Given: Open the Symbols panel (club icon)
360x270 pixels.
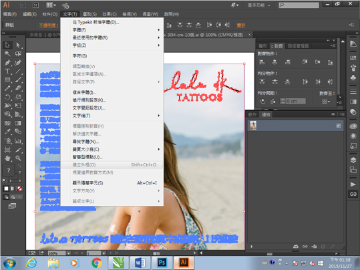Looking at the screenshot, I should coord(353,78).
